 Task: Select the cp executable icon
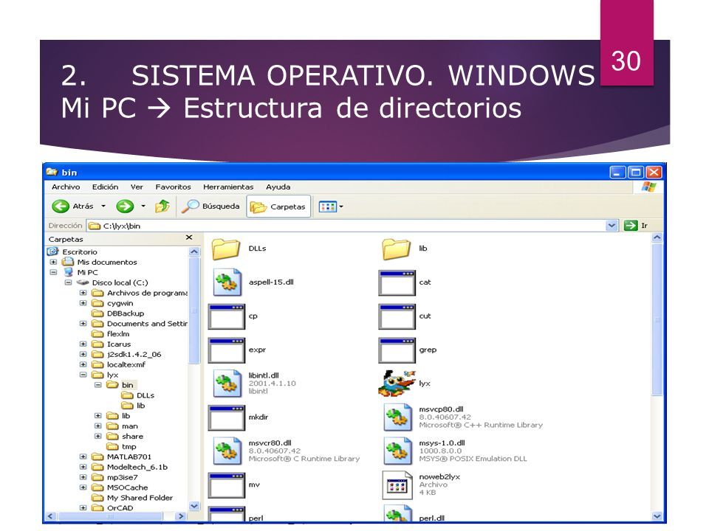coord(226,317)
